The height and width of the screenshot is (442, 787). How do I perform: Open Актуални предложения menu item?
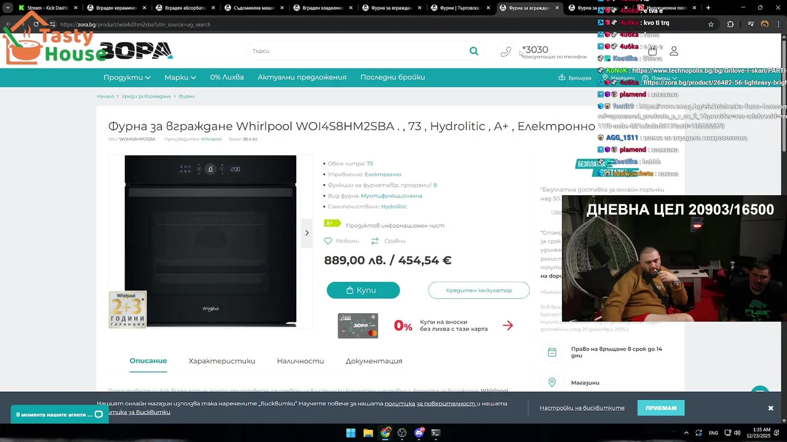(302, 77)
